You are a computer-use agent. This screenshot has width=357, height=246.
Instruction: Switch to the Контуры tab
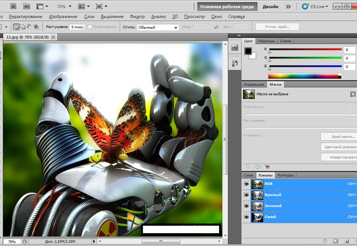pos(286,175)
